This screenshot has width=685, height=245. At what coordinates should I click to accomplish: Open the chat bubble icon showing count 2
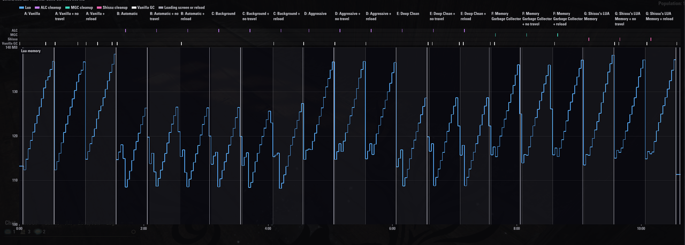click(x=37, y=232)
